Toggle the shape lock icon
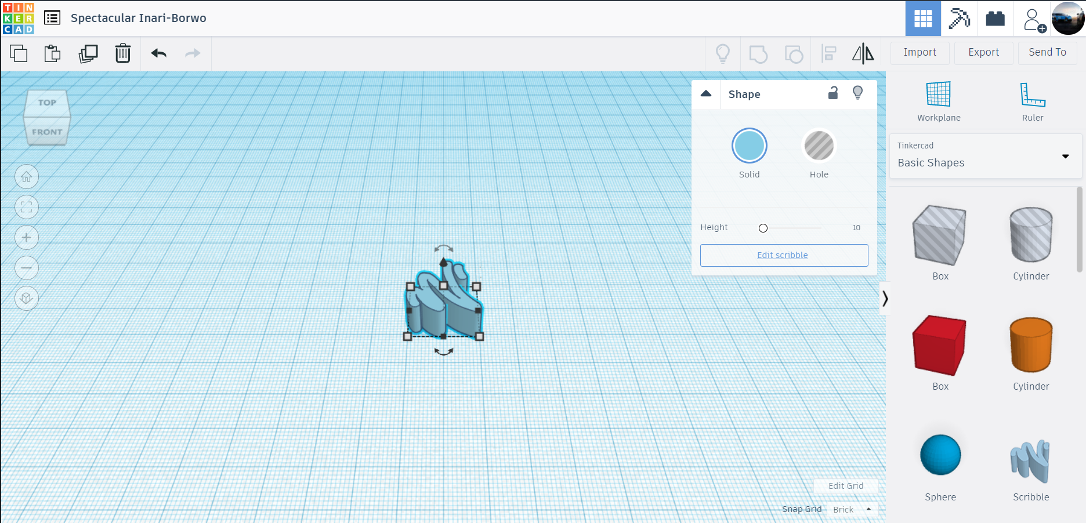The width and height of the screenshot is (1086, 523). pos(833,93)
